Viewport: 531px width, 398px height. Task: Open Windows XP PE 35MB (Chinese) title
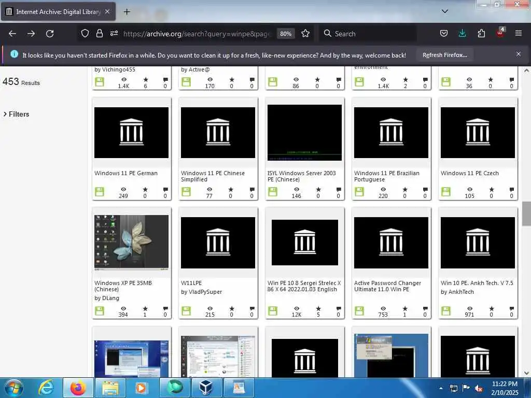(x=123, y=286)
